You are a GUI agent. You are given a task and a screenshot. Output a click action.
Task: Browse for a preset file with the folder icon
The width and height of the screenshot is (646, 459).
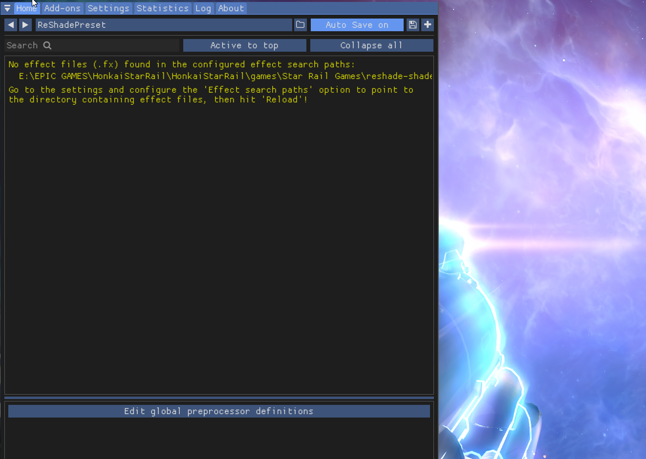(301, 25)
